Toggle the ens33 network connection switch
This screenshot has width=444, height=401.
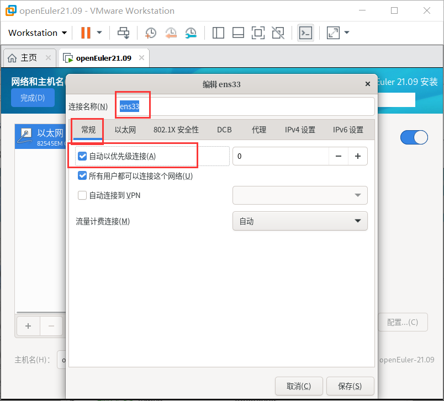(414, 137)
